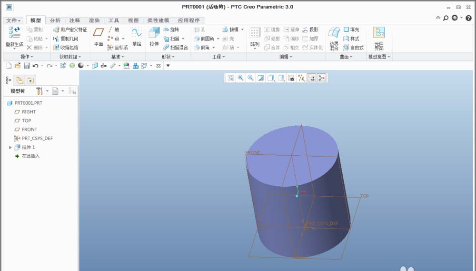Click the New file icon in quick access toolbar
The width and height of the screenshot is (476, 271).
[9, 66]
